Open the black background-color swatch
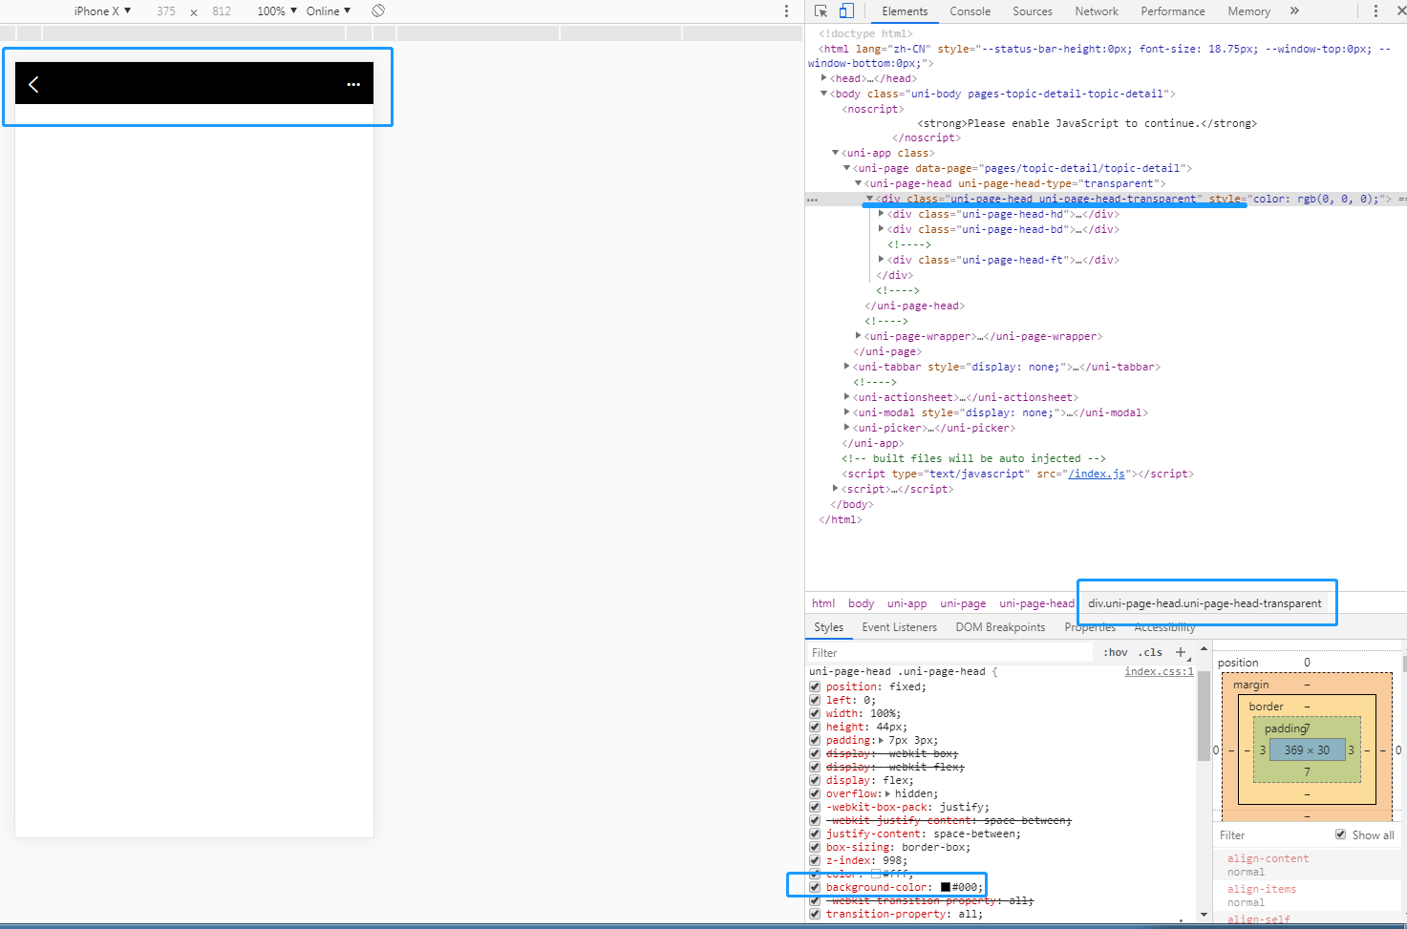Viewport: 1407px width, 929px height. (x=946, y=887)
